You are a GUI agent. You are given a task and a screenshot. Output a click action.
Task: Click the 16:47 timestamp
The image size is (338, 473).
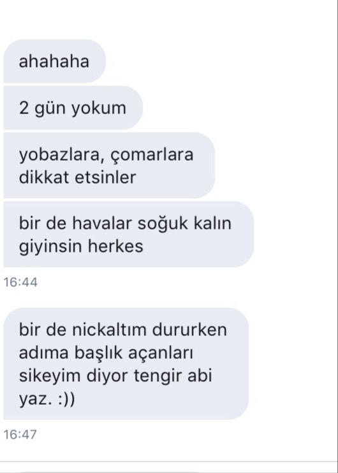[20, 435]
